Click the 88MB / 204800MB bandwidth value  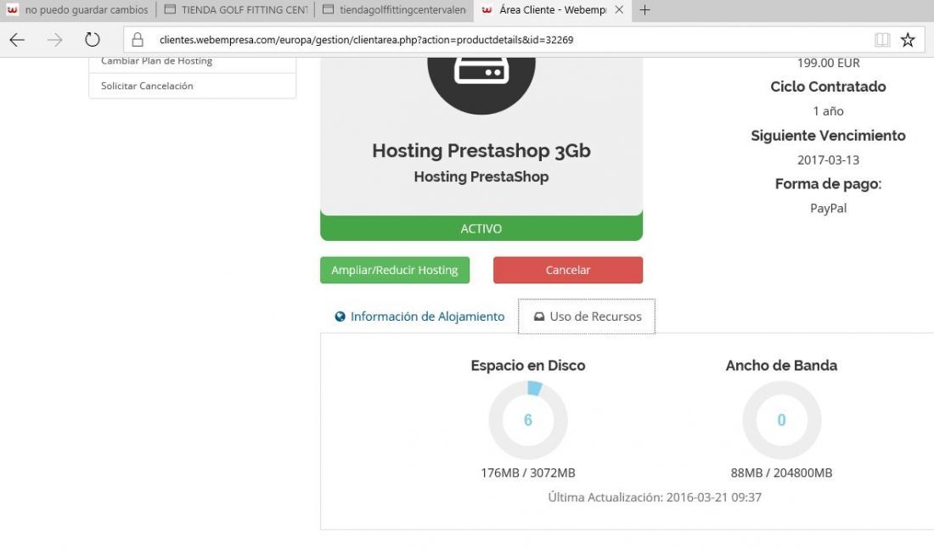click(x=781, y=473)
